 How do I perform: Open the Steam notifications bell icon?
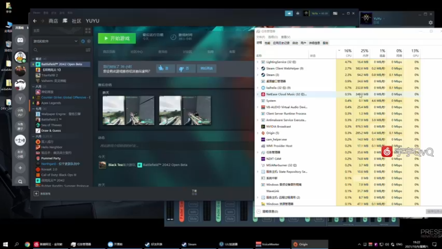(x=298, y=13)
